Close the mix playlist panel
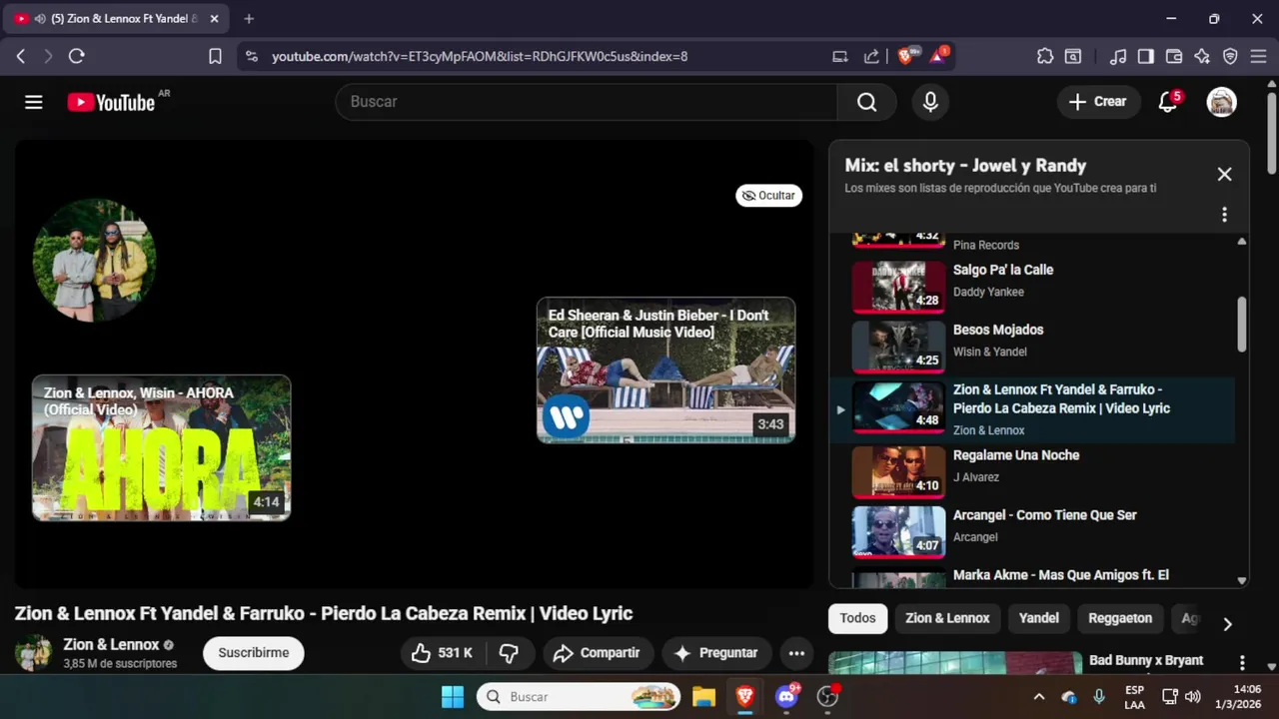 [x=1224, y=174]
